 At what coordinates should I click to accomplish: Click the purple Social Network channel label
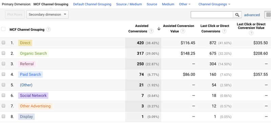tap(33, 96)
